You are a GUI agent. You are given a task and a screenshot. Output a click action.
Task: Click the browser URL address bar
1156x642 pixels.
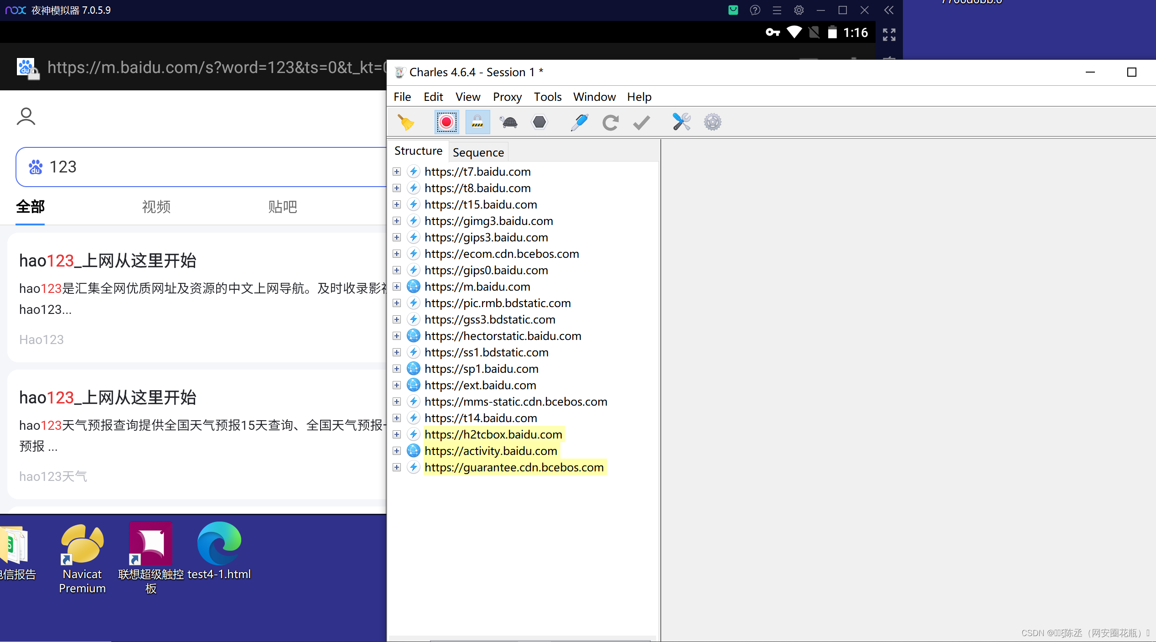(x=217, y=67)
